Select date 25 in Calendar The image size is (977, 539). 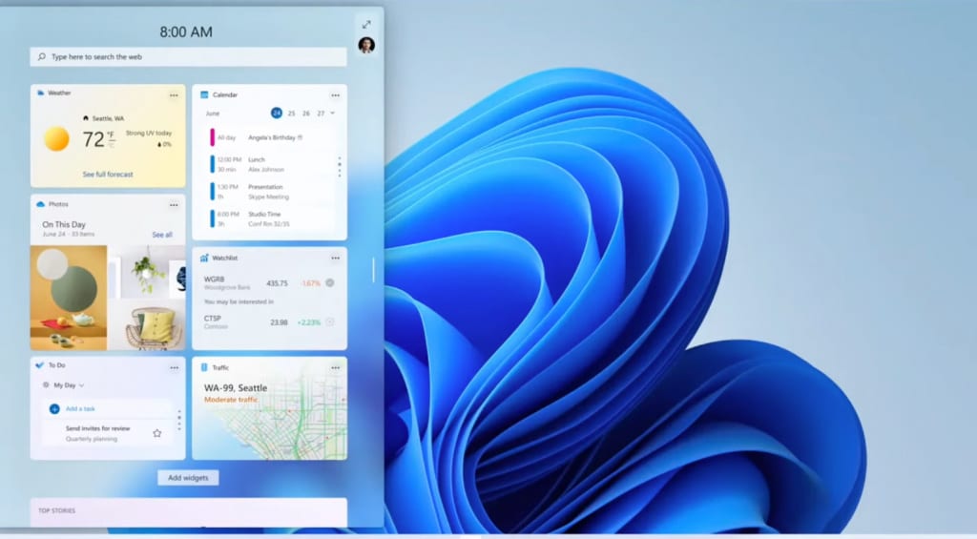(291, 114)
